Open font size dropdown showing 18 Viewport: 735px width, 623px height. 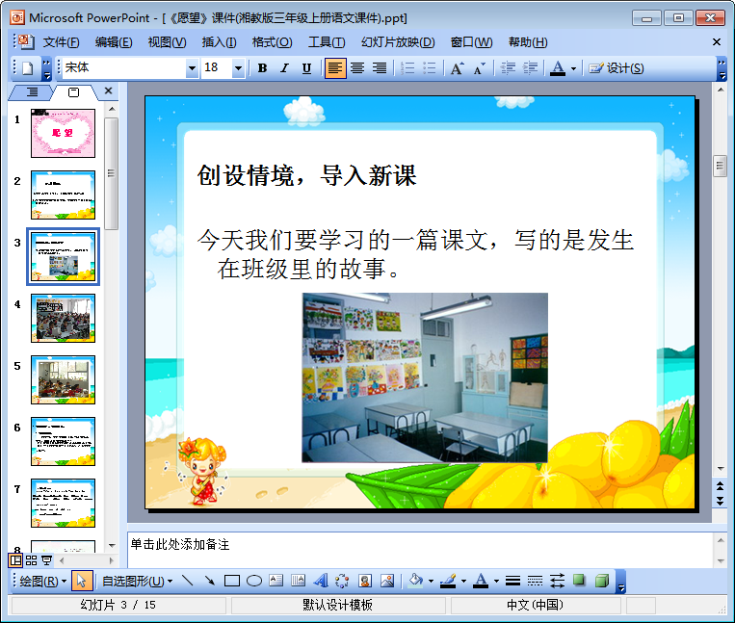(238, 68)
